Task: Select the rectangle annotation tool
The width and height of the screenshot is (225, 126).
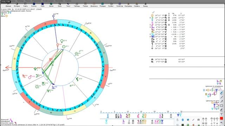Action: coord(221,106)
